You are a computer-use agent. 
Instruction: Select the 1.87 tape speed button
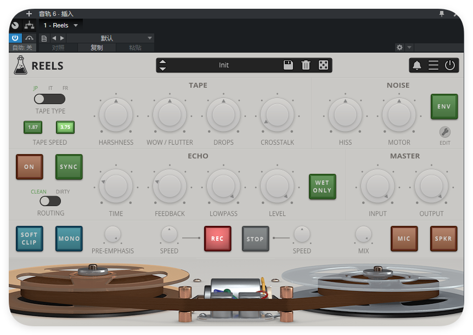[x=33, y=127]
